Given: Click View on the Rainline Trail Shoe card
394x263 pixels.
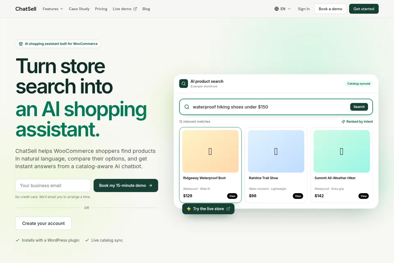Looking at the screenshot, I should [x=298, y=196].
